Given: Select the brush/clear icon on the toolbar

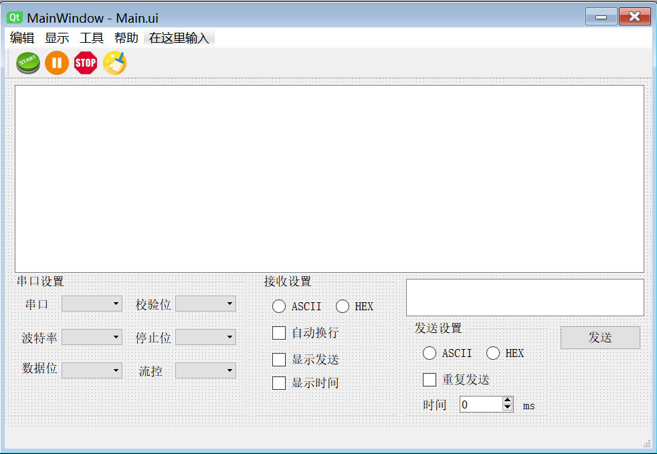Looking at the screenshot, I should tap(114, 62).
